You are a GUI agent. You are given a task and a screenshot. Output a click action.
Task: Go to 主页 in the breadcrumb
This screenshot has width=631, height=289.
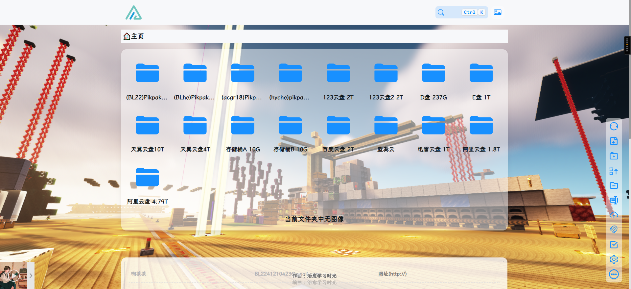pos(134,36)
